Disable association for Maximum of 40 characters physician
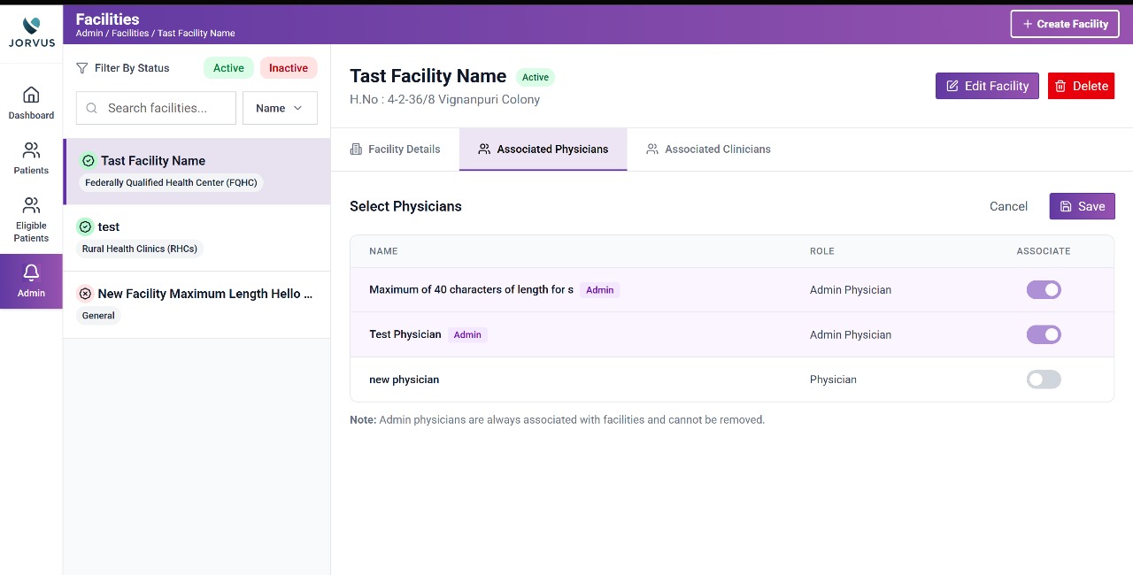Screen dimensions: 1133x575 click(1044, 289)
